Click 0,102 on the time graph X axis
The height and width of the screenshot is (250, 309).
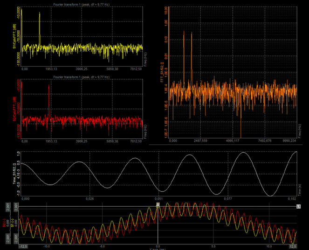point(292,199)
